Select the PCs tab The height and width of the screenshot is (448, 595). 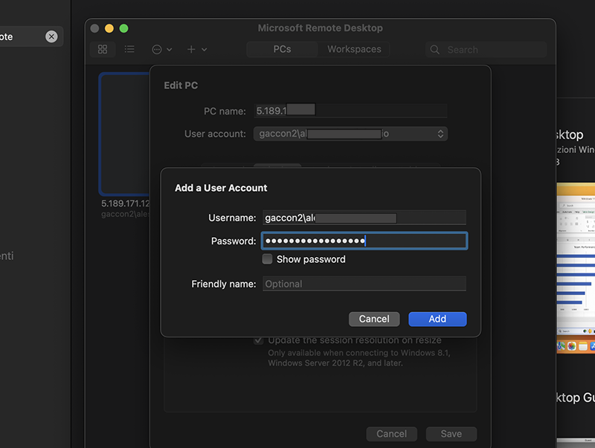(x=282, y=49)
